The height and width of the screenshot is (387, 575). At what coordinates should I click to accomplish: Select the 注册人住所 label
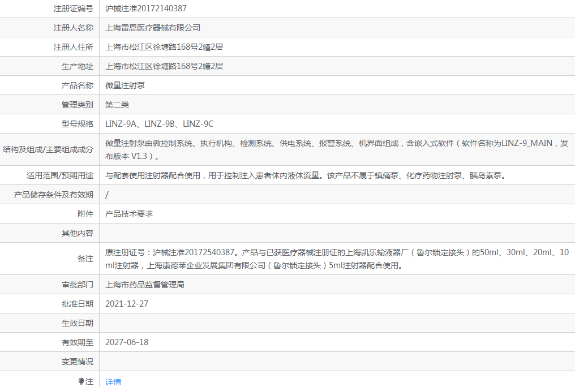click(74, 47)
